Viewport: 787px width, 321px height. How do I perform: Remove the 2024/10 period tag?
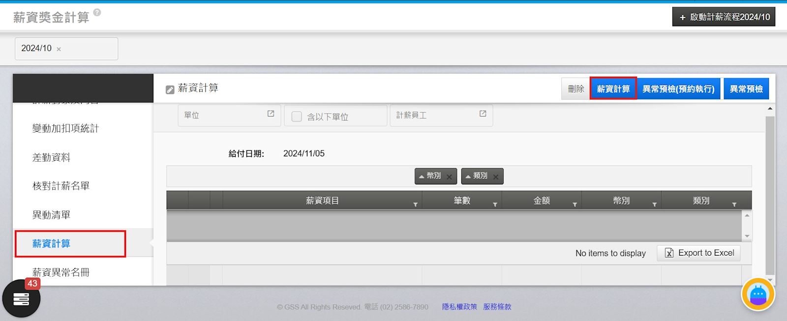pyautogui.click(x=59, y=49)
